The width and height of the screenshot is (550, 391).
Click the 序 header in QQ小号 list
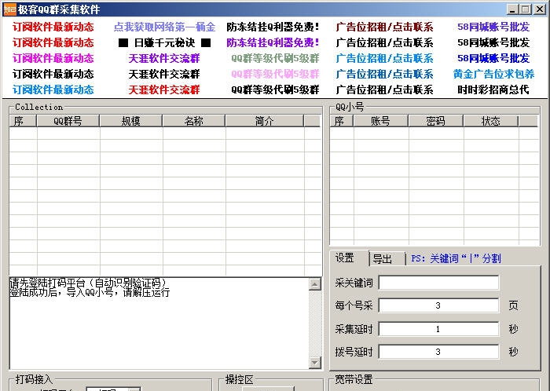tap(342, 121)
